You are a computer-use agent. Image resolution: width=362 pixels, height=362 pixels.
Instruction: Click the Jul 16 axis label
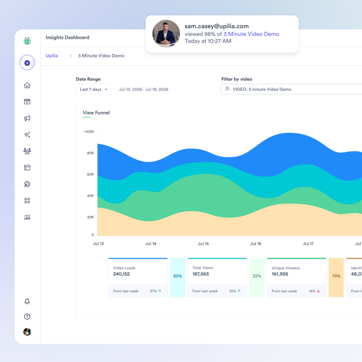click(256, 244)
